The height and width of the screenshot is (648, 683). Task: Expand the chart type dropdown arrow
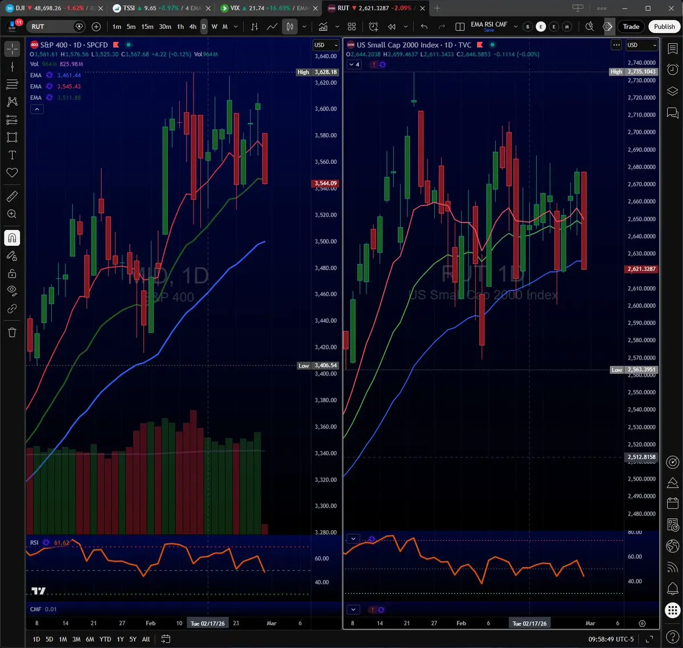tap(305, 27)
